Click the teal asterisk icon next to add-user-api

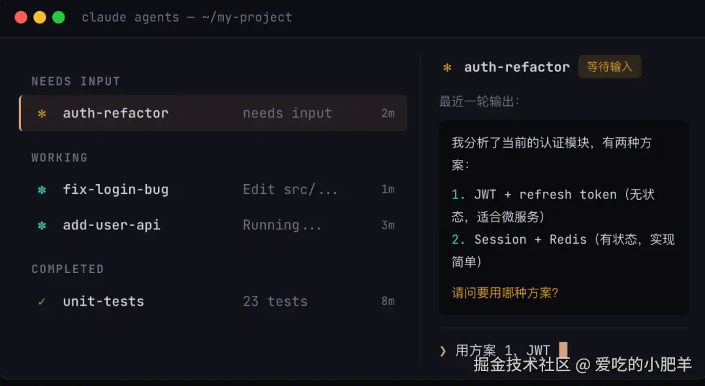42,225
